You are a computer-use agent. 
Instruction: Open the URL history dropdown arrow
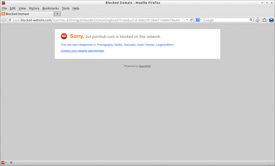(187, 20)
